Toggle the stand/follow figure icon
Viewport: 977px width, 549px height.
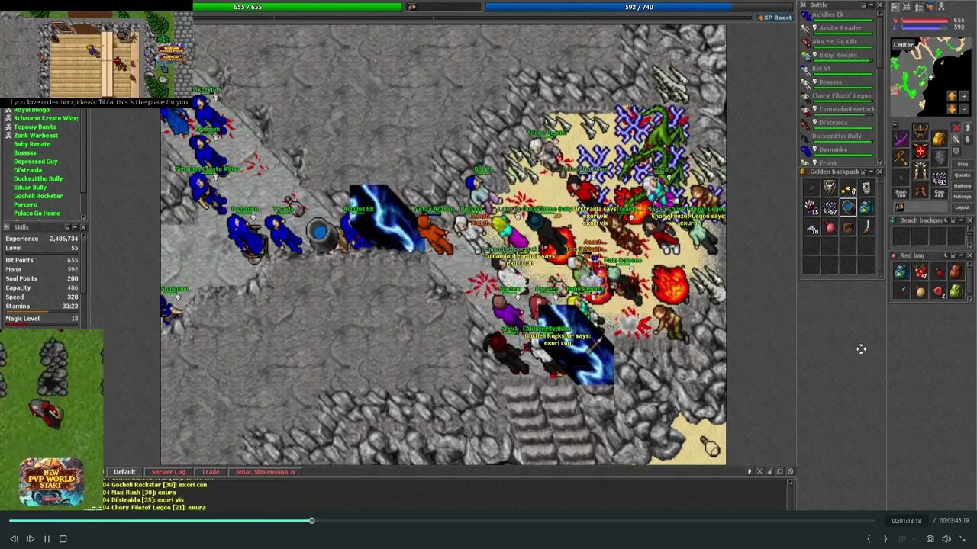click(x=969, y=127)
